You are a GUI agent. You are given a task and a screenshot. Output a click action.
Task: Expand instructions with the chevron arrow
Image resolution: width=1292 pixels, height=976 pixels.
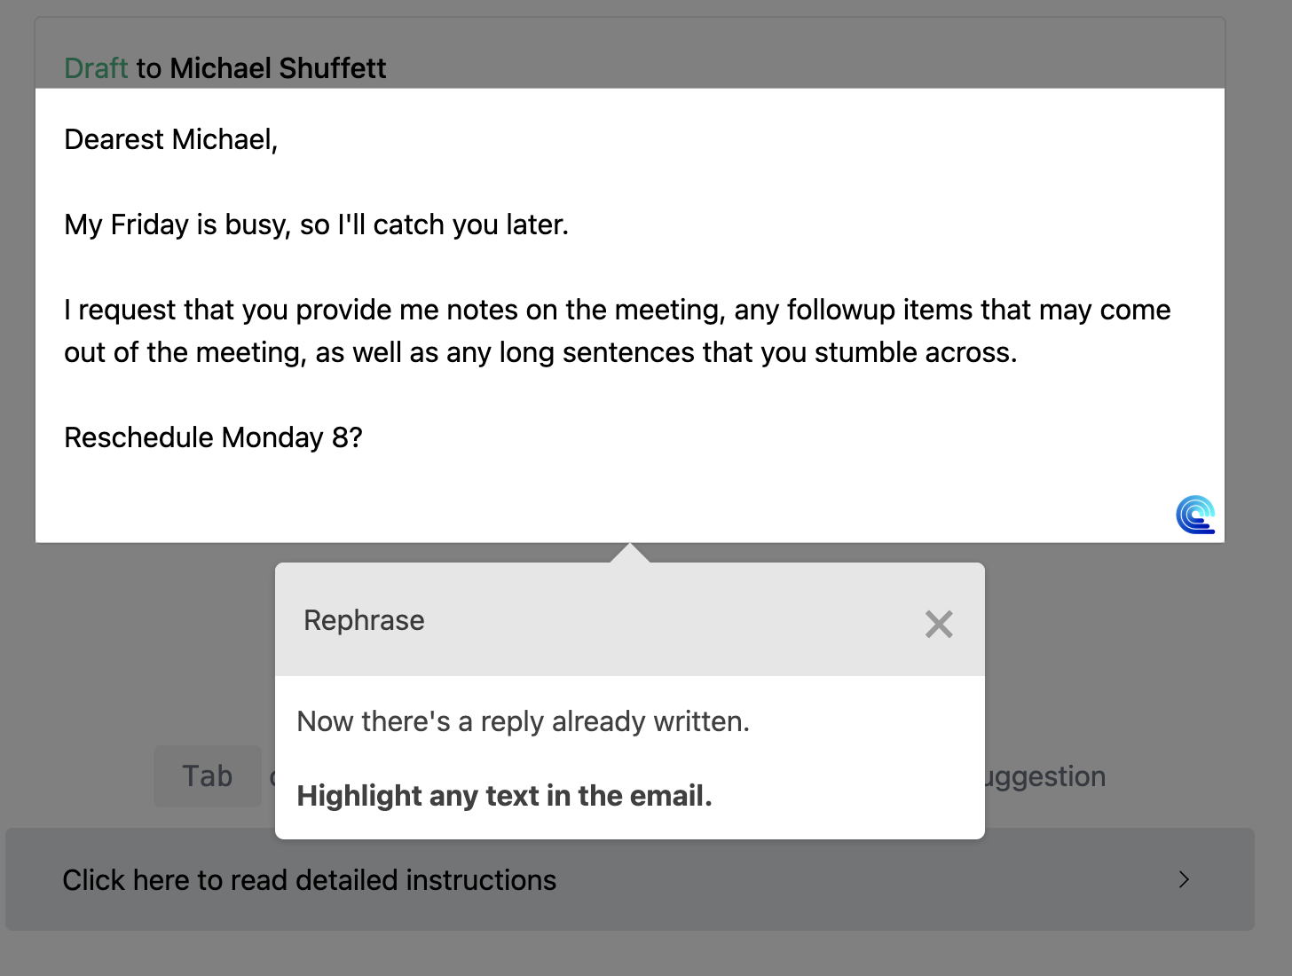(1184, 879)
